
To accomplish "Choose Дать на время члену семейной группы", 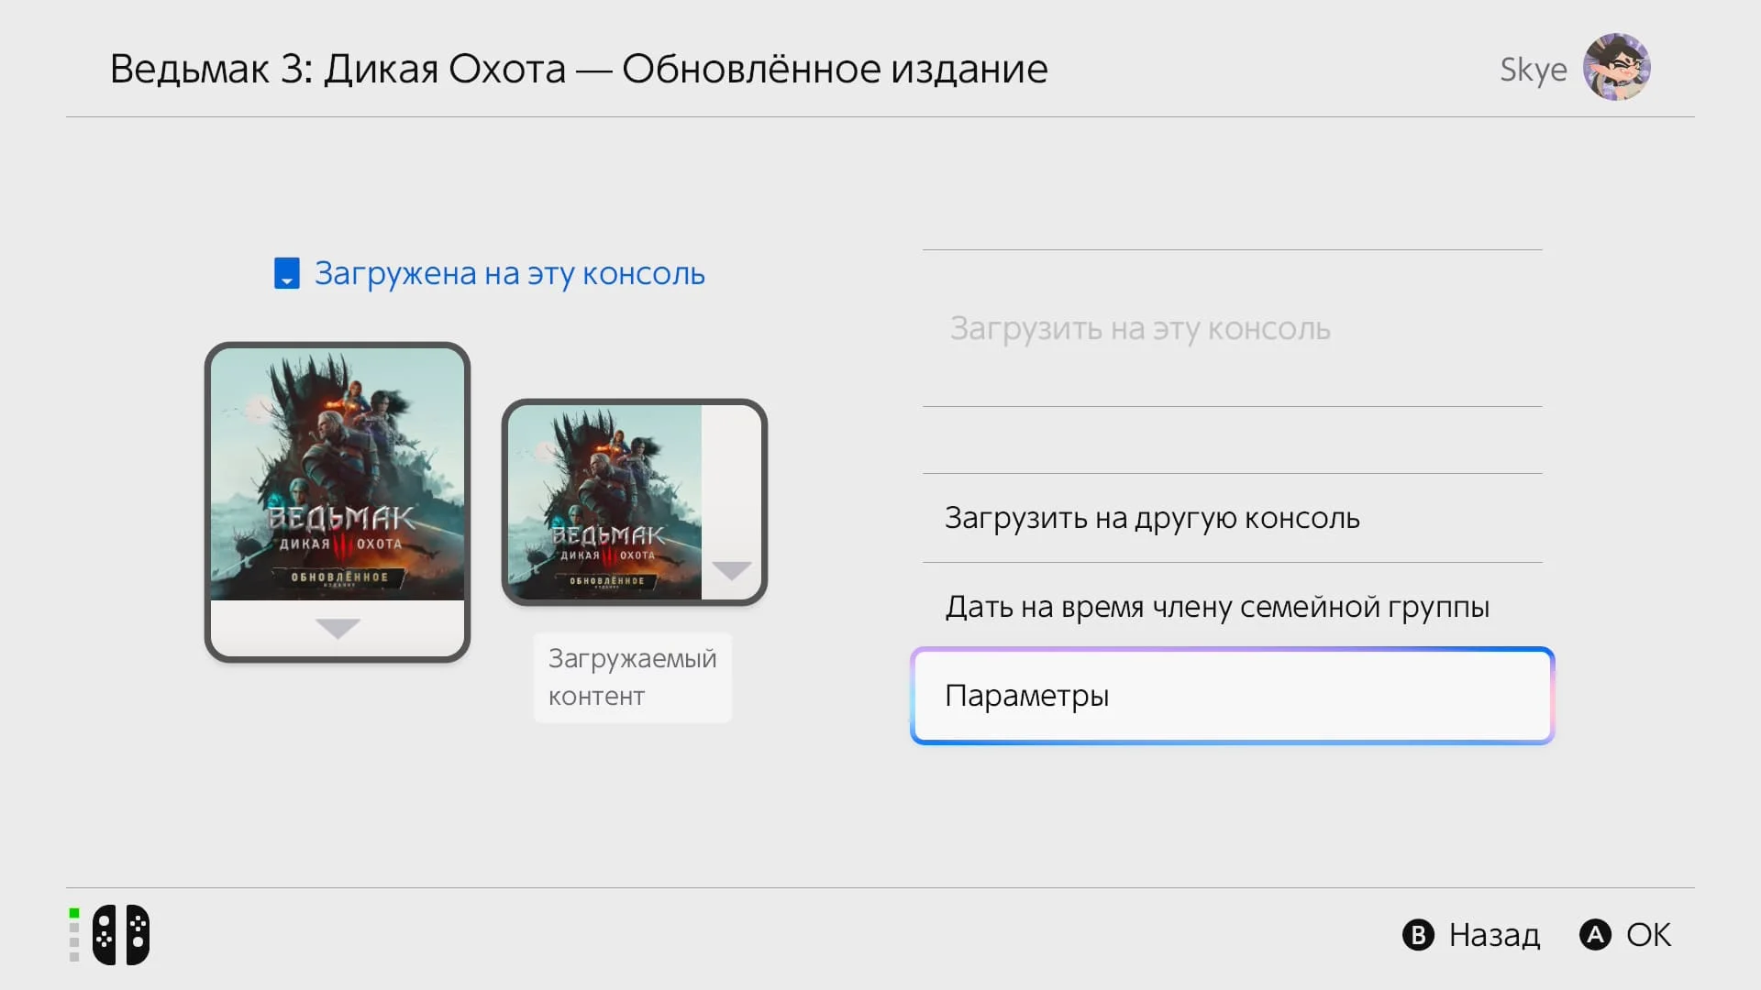I will pyautogui.click(x=1232, y=607).
